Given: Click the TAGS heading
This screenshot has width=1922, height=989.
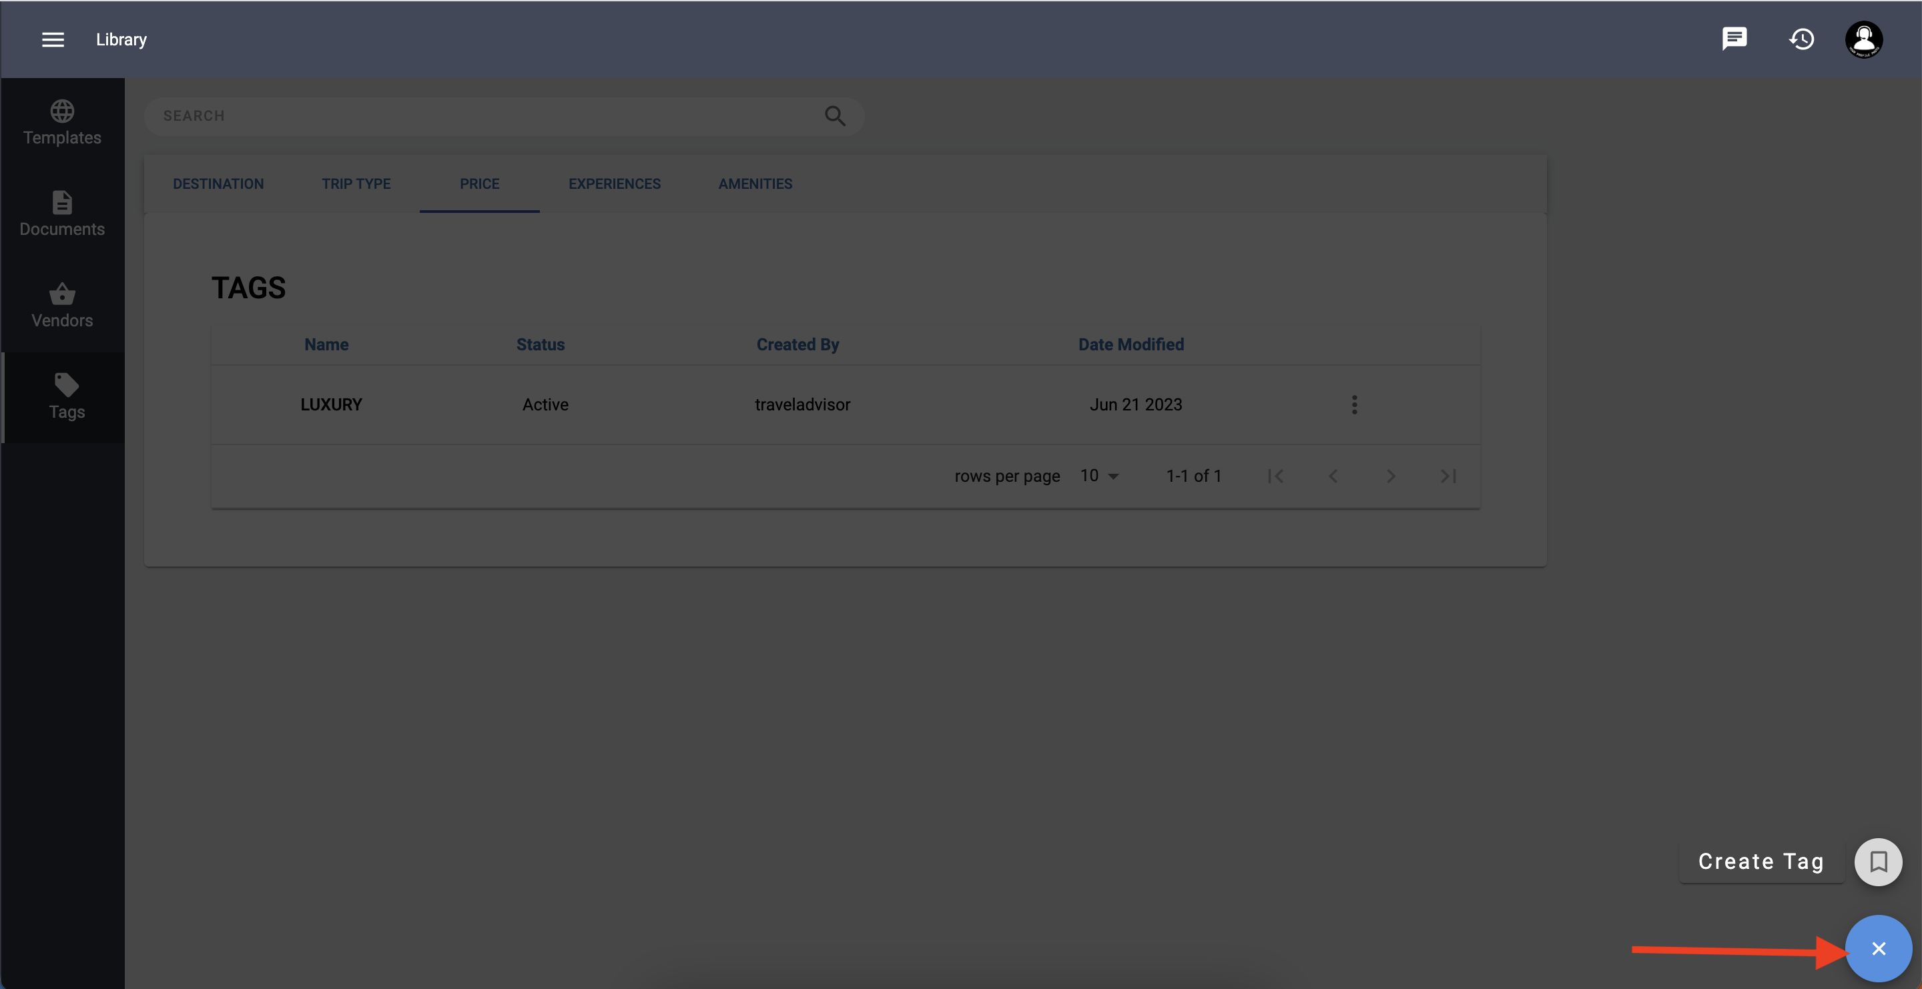Looking at the screenshot, I should (x=248, y=288).
